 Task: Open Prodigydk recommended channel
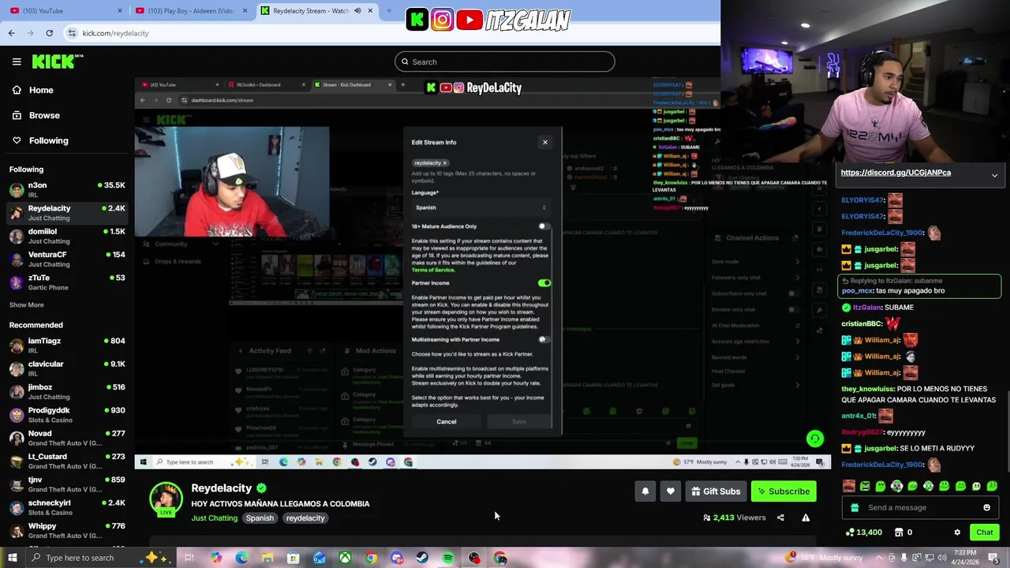(67, 415)
